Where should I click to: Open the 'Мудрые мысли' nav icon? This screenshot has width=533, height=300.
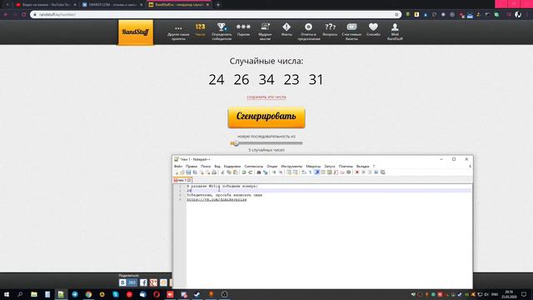(265, 27)
